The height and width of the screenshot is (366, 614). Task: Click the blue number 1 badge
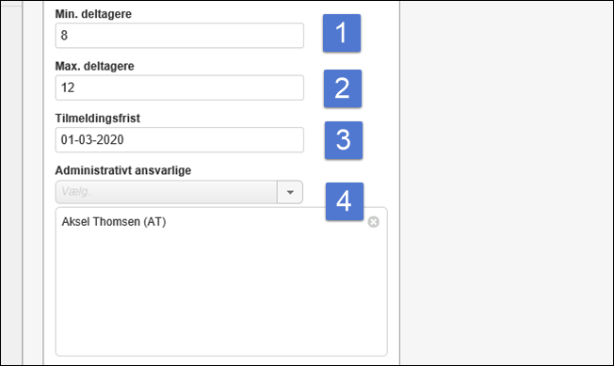[342, 33]
